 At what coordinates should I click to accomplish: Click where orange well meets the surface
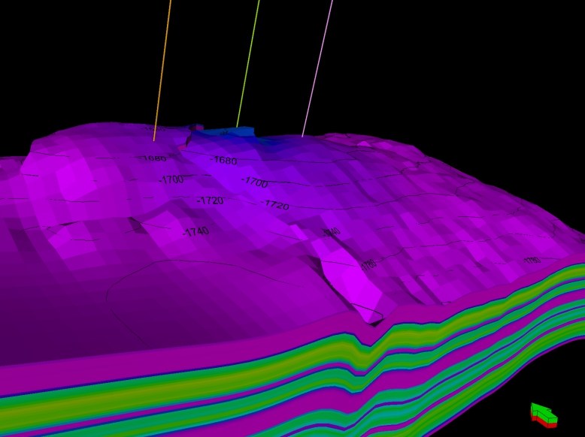tap(154, 140)
